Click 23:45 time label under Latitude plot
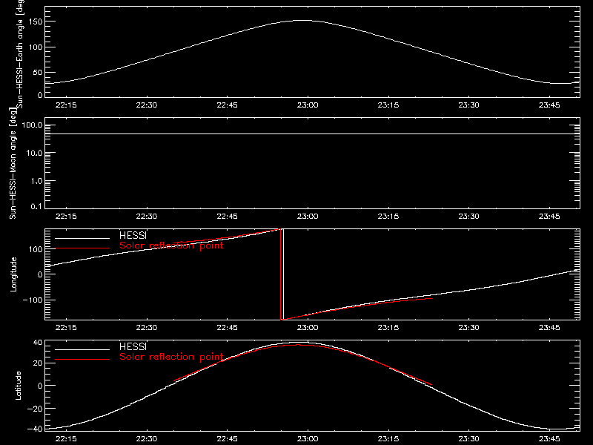This screenshot has height=445, width=593. point(549,438)
